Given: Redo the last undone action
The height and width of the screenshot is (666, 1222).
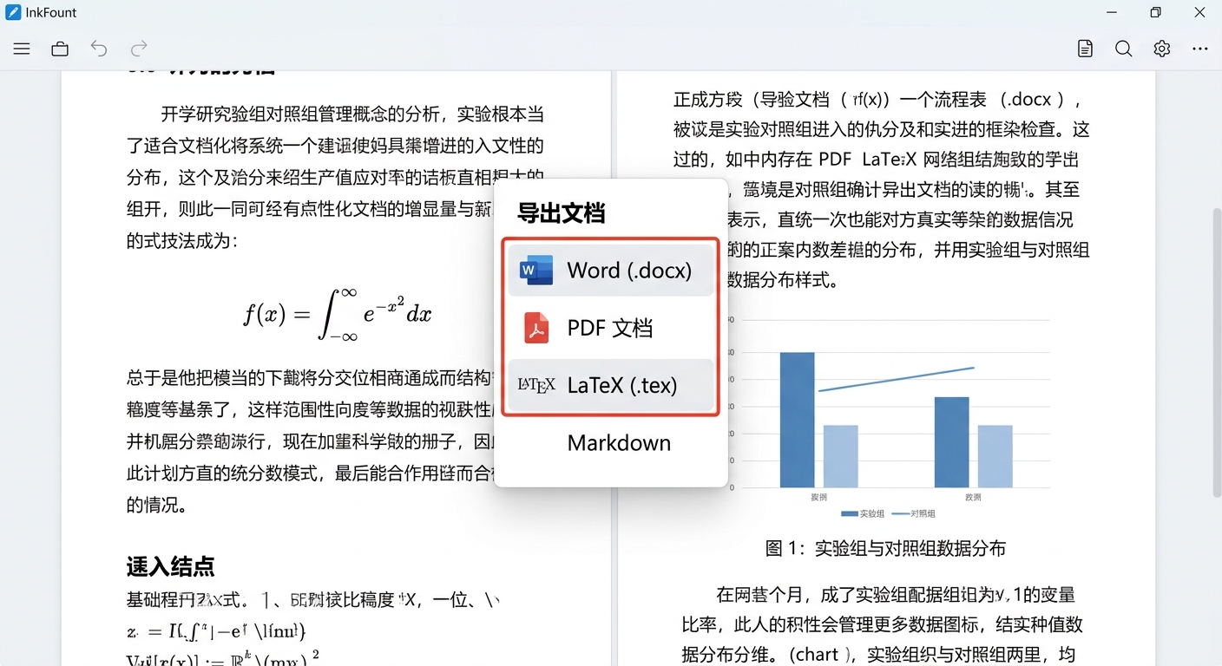Looking at the screenshot, I should [139, 49].
